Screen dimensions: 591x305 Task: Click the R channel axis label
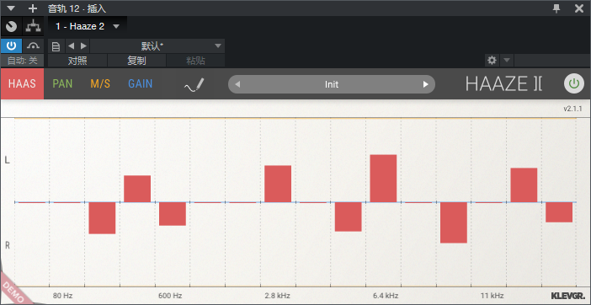pyautogui.click(x=7, y=246)
